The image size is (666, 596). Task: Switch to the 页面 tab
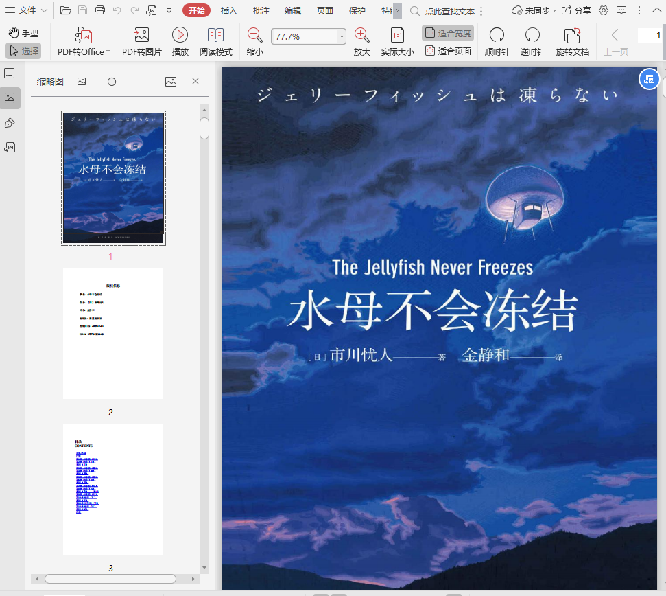coord(325,10)
